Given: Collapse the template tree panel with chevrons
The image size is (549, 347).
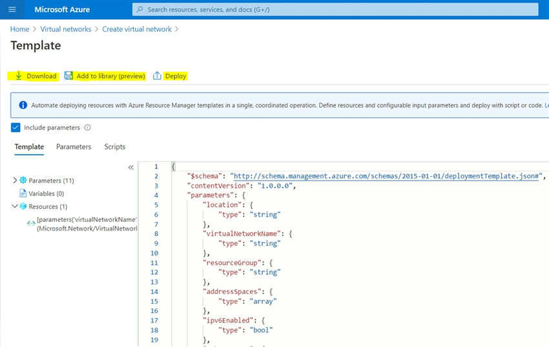Looking at the screenshot, I should (x=131, y=167).
